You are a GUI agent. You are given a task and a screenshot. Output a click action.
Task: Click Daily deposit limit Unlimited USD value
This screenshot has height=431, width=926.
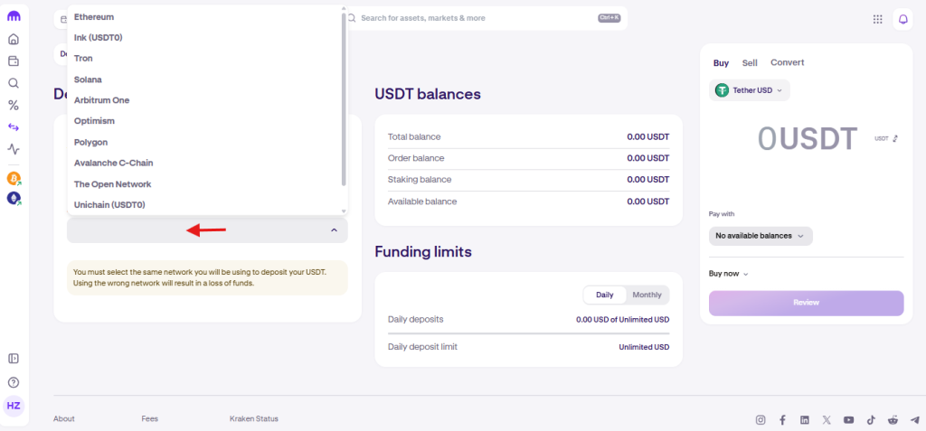pos(644,347)
